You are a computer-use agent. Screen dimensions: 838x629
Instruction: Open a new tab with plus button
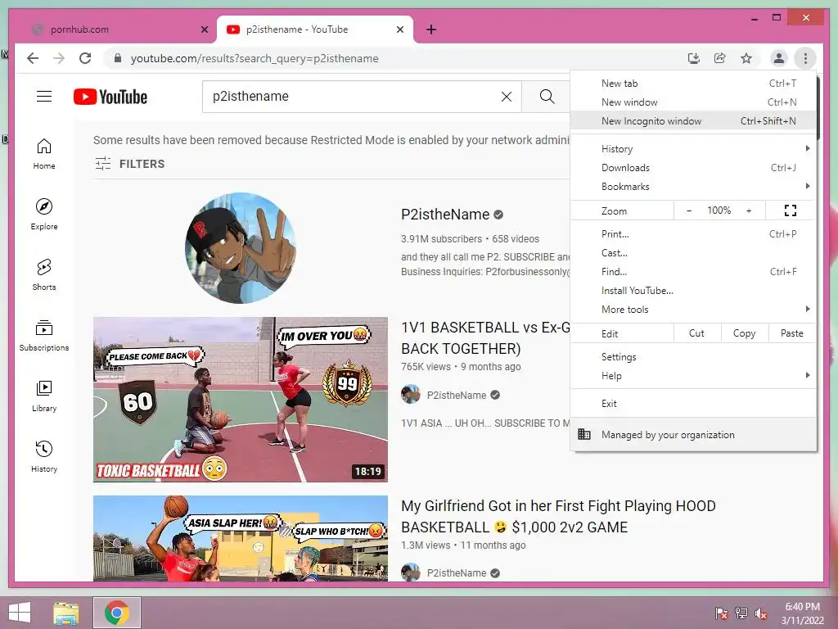click(x=431, y=29)
